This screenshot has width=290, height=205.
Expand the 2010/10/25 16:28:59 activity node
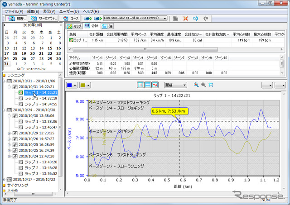point(9,145)
